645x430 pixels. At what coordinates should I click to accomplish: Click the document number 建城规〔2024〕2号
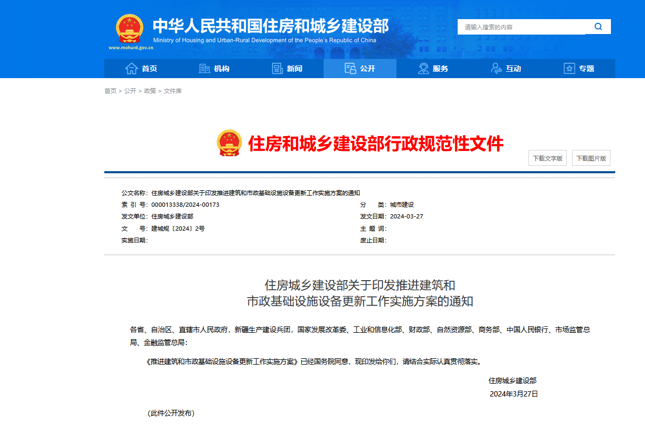(178, 229)
